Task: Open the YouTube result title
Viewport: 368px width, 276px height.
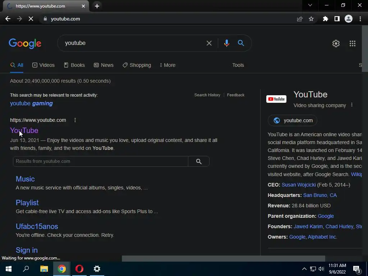Action: [x=24, y=130]
